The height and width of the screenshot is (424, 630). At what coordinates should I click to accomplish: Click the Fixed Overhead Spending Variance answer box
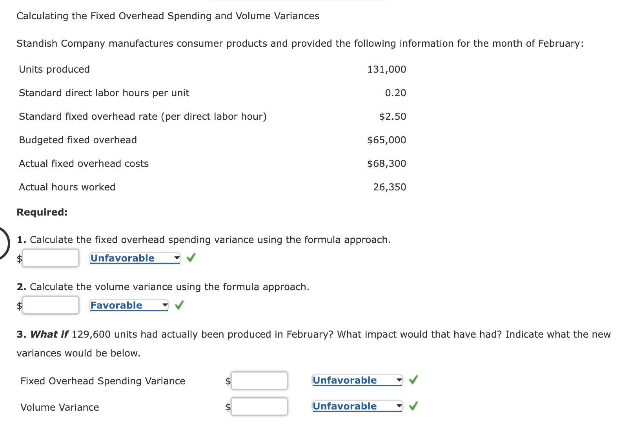[259, 380]
